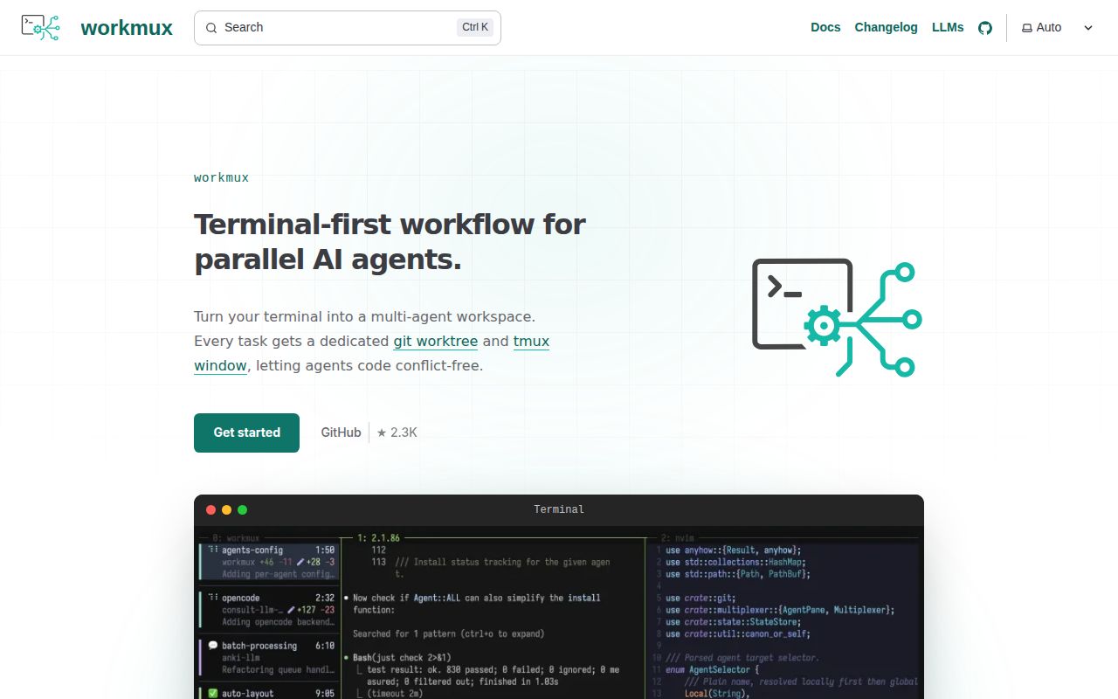Click the '0: workmux' pane title
1118x699 pixels.
click(x=237, y=538)
